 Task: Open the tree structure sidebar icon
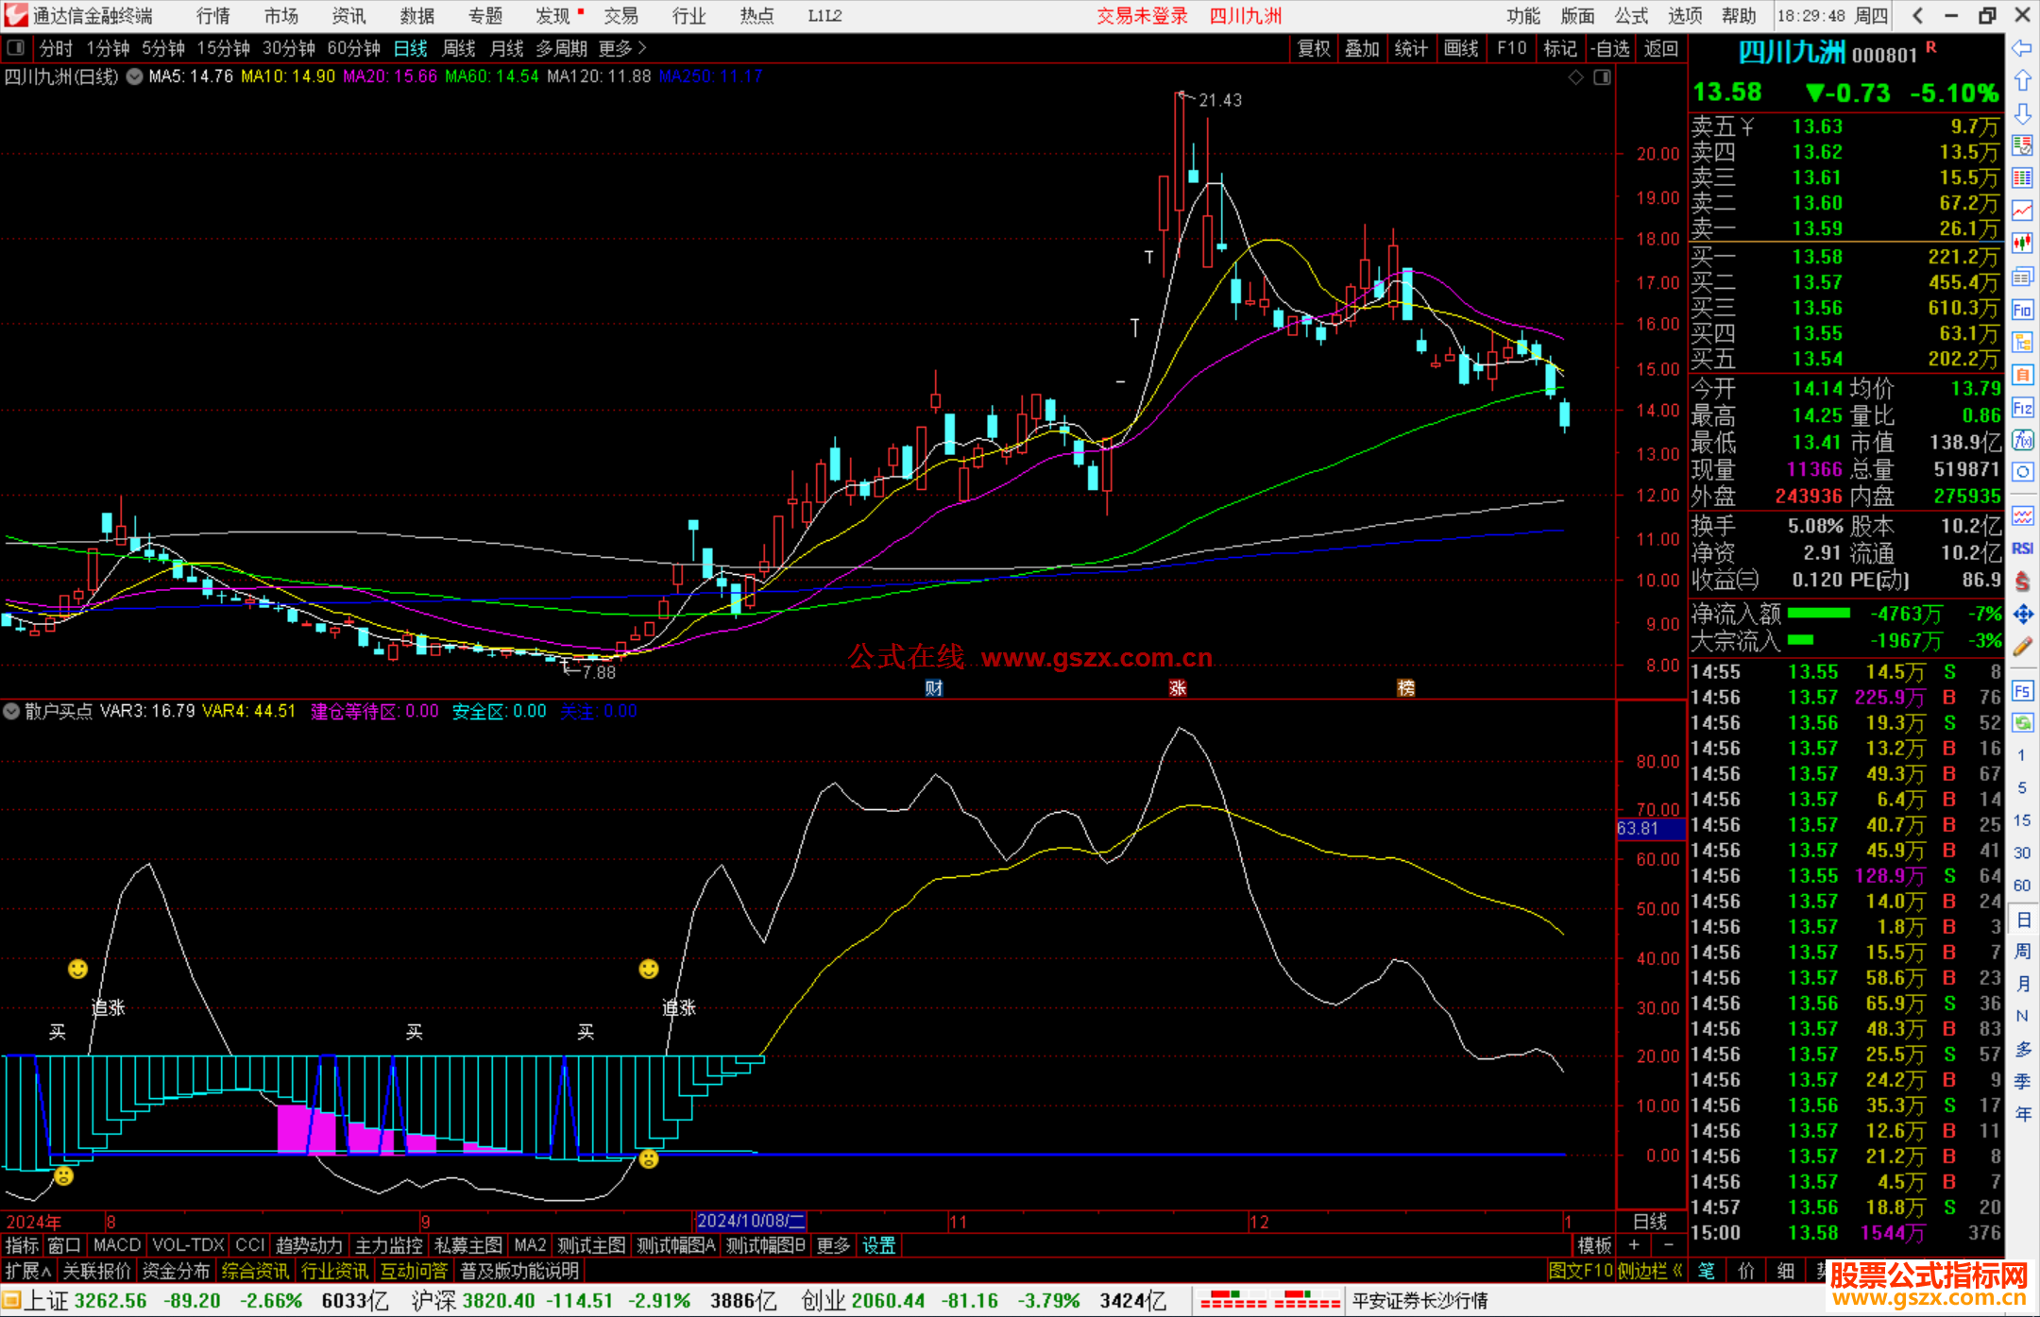point(2022,342)
